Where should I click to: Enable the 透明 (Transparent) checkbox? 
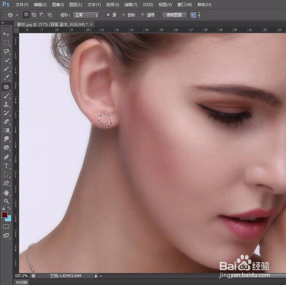point(142,15)
